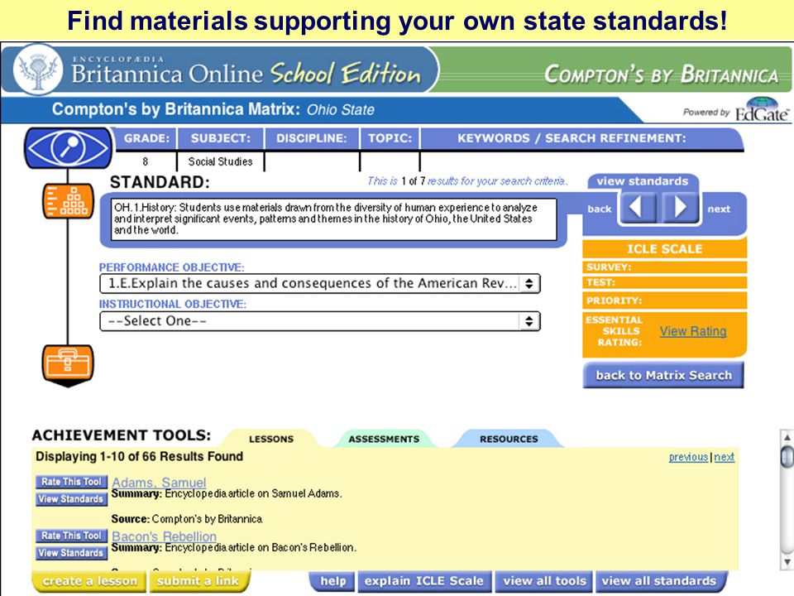Click the explain ICLE Scale button
The image size is (794, 596).
click(x=423, y=581)
